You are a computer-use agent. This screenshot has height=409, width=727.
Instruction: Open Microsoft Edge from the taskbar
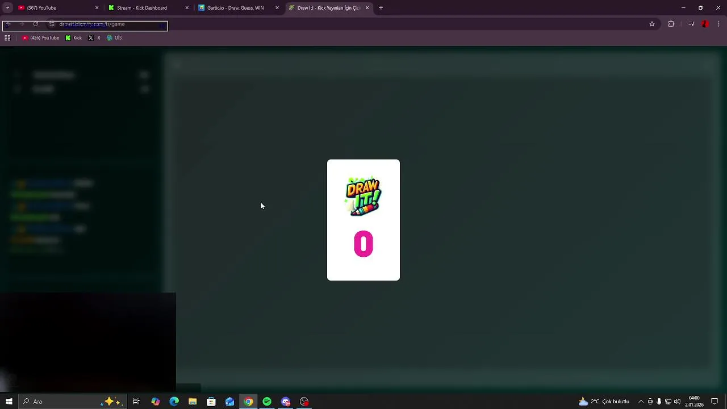coord(174,402)
